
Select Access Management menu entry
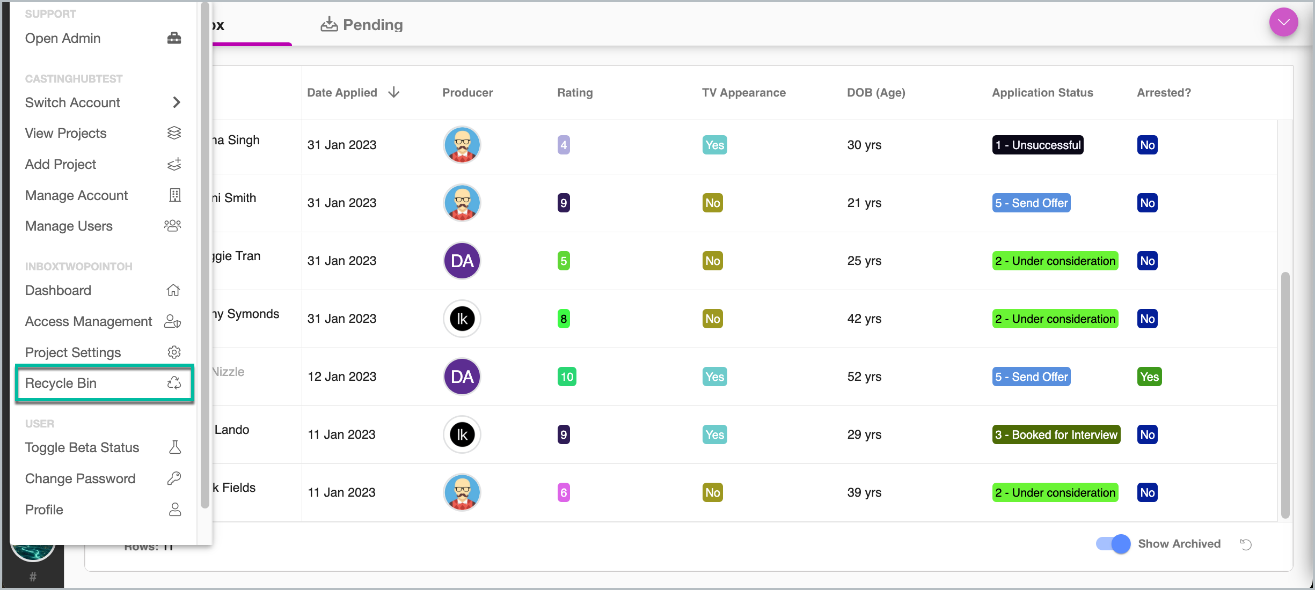(89, 321)
